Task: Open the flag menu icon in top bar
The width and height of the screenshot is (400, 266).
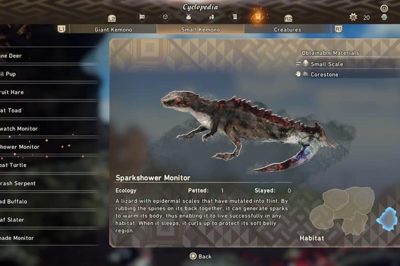Action: pos(142,17)
